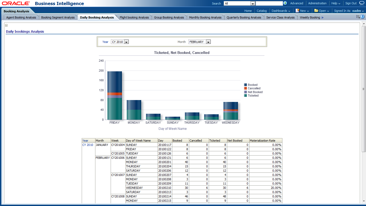The height and width of the screenshot is (206, 366).
Task: Collapse the Daily bookings Analysis section
Action: click(x=6, y=25)
